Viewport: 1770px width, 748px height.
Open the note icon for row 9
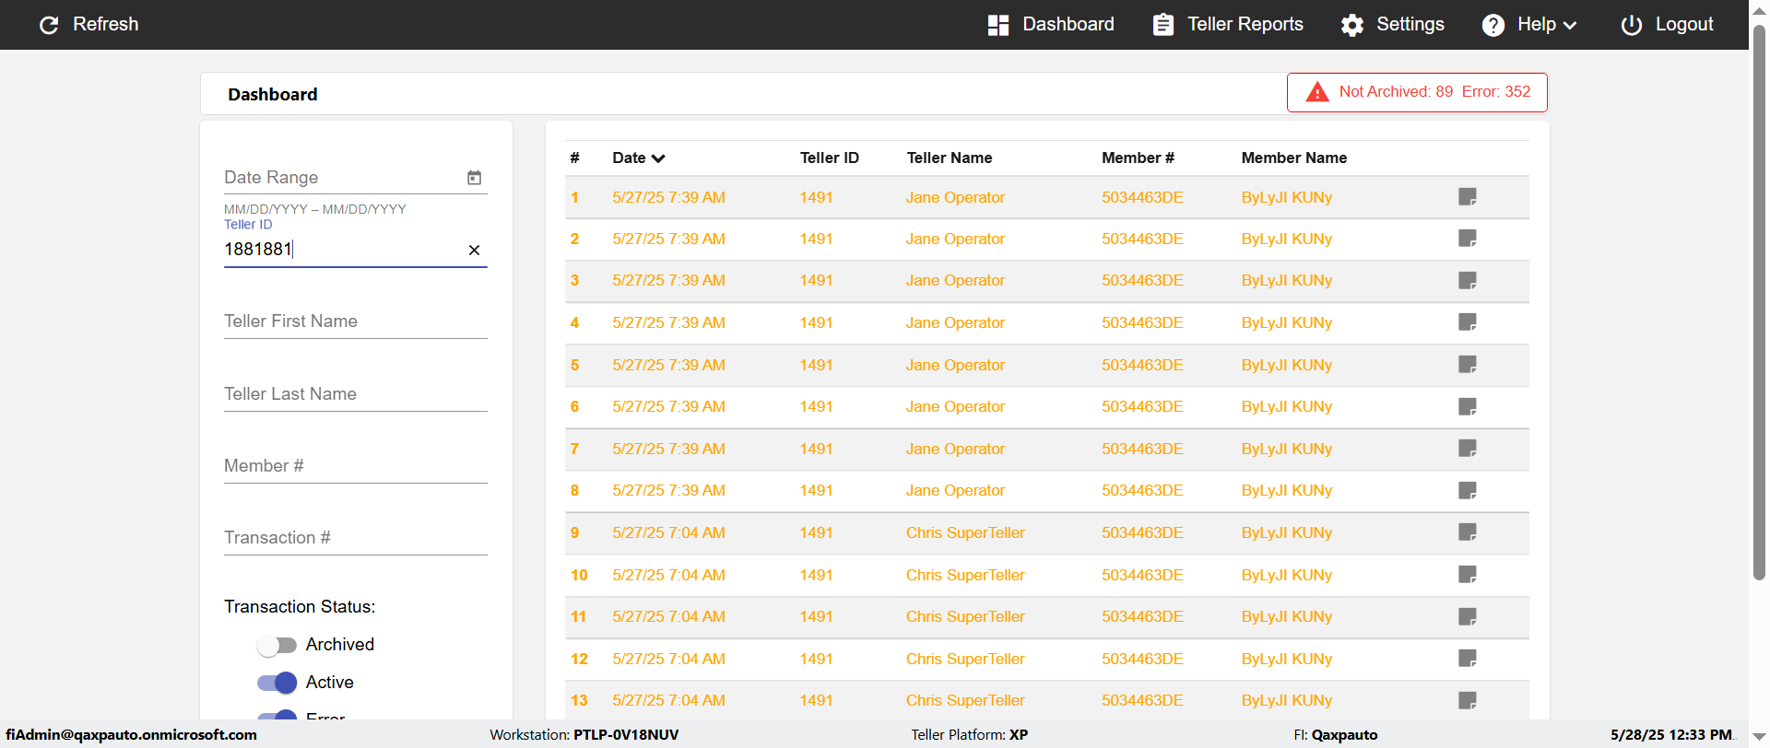pos(1467,532)
